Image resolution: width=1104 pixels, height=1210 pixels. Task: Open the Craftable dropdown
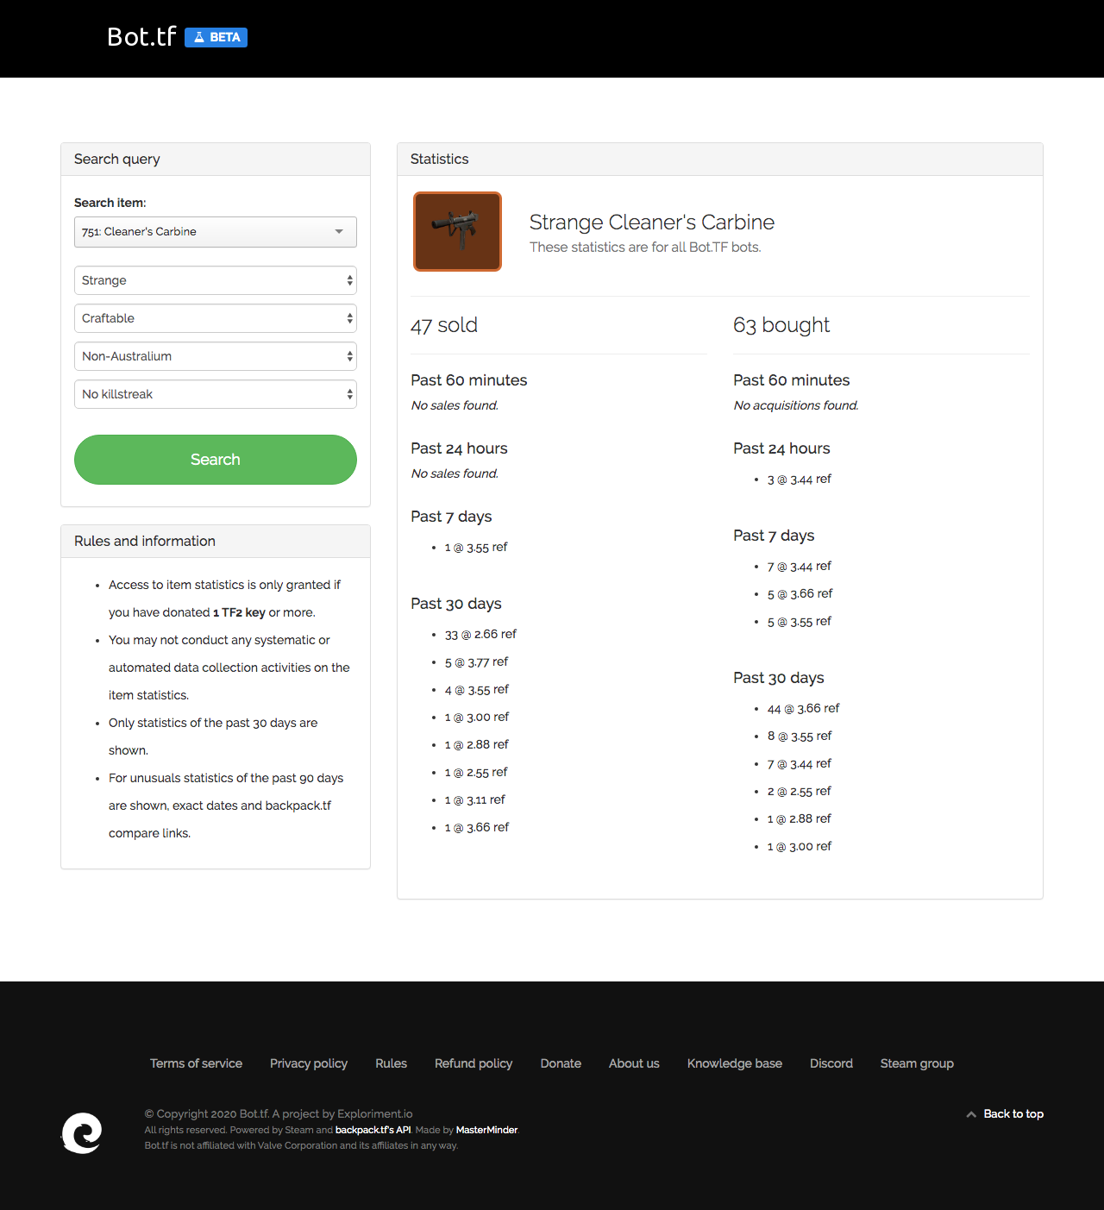(x=216, y=318)
